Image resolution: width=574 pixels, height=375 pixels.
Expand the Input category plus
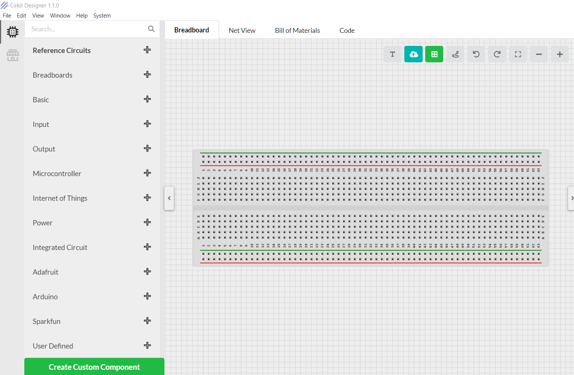coord(147,124)
